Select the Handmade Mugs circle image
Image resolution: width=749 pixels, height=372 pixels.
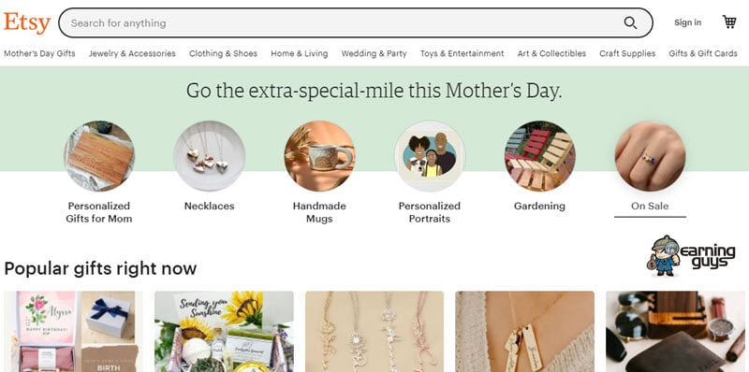pos(319,156)
